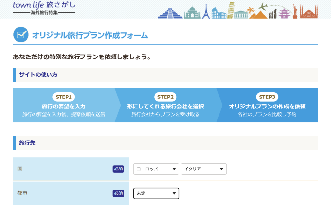The width and height of the screenshot is (331, 216).
Task: Open the ヨーロッパ region dropdown
Action: click(156, 169)
